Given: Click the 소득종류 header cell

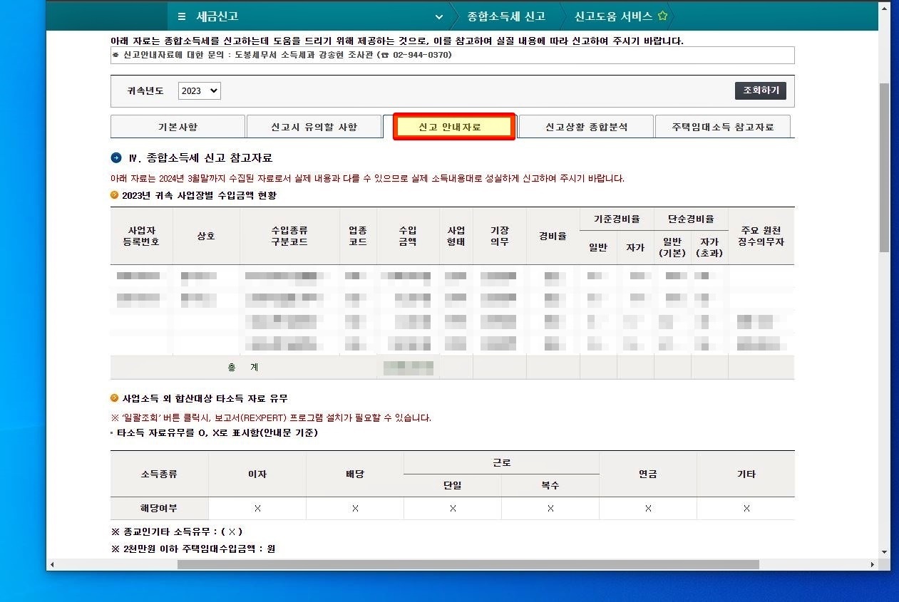Looking at the screenshot, I should click(x=159, y=474).
